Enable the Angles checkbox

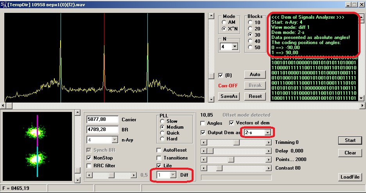[x=203, y=123]
